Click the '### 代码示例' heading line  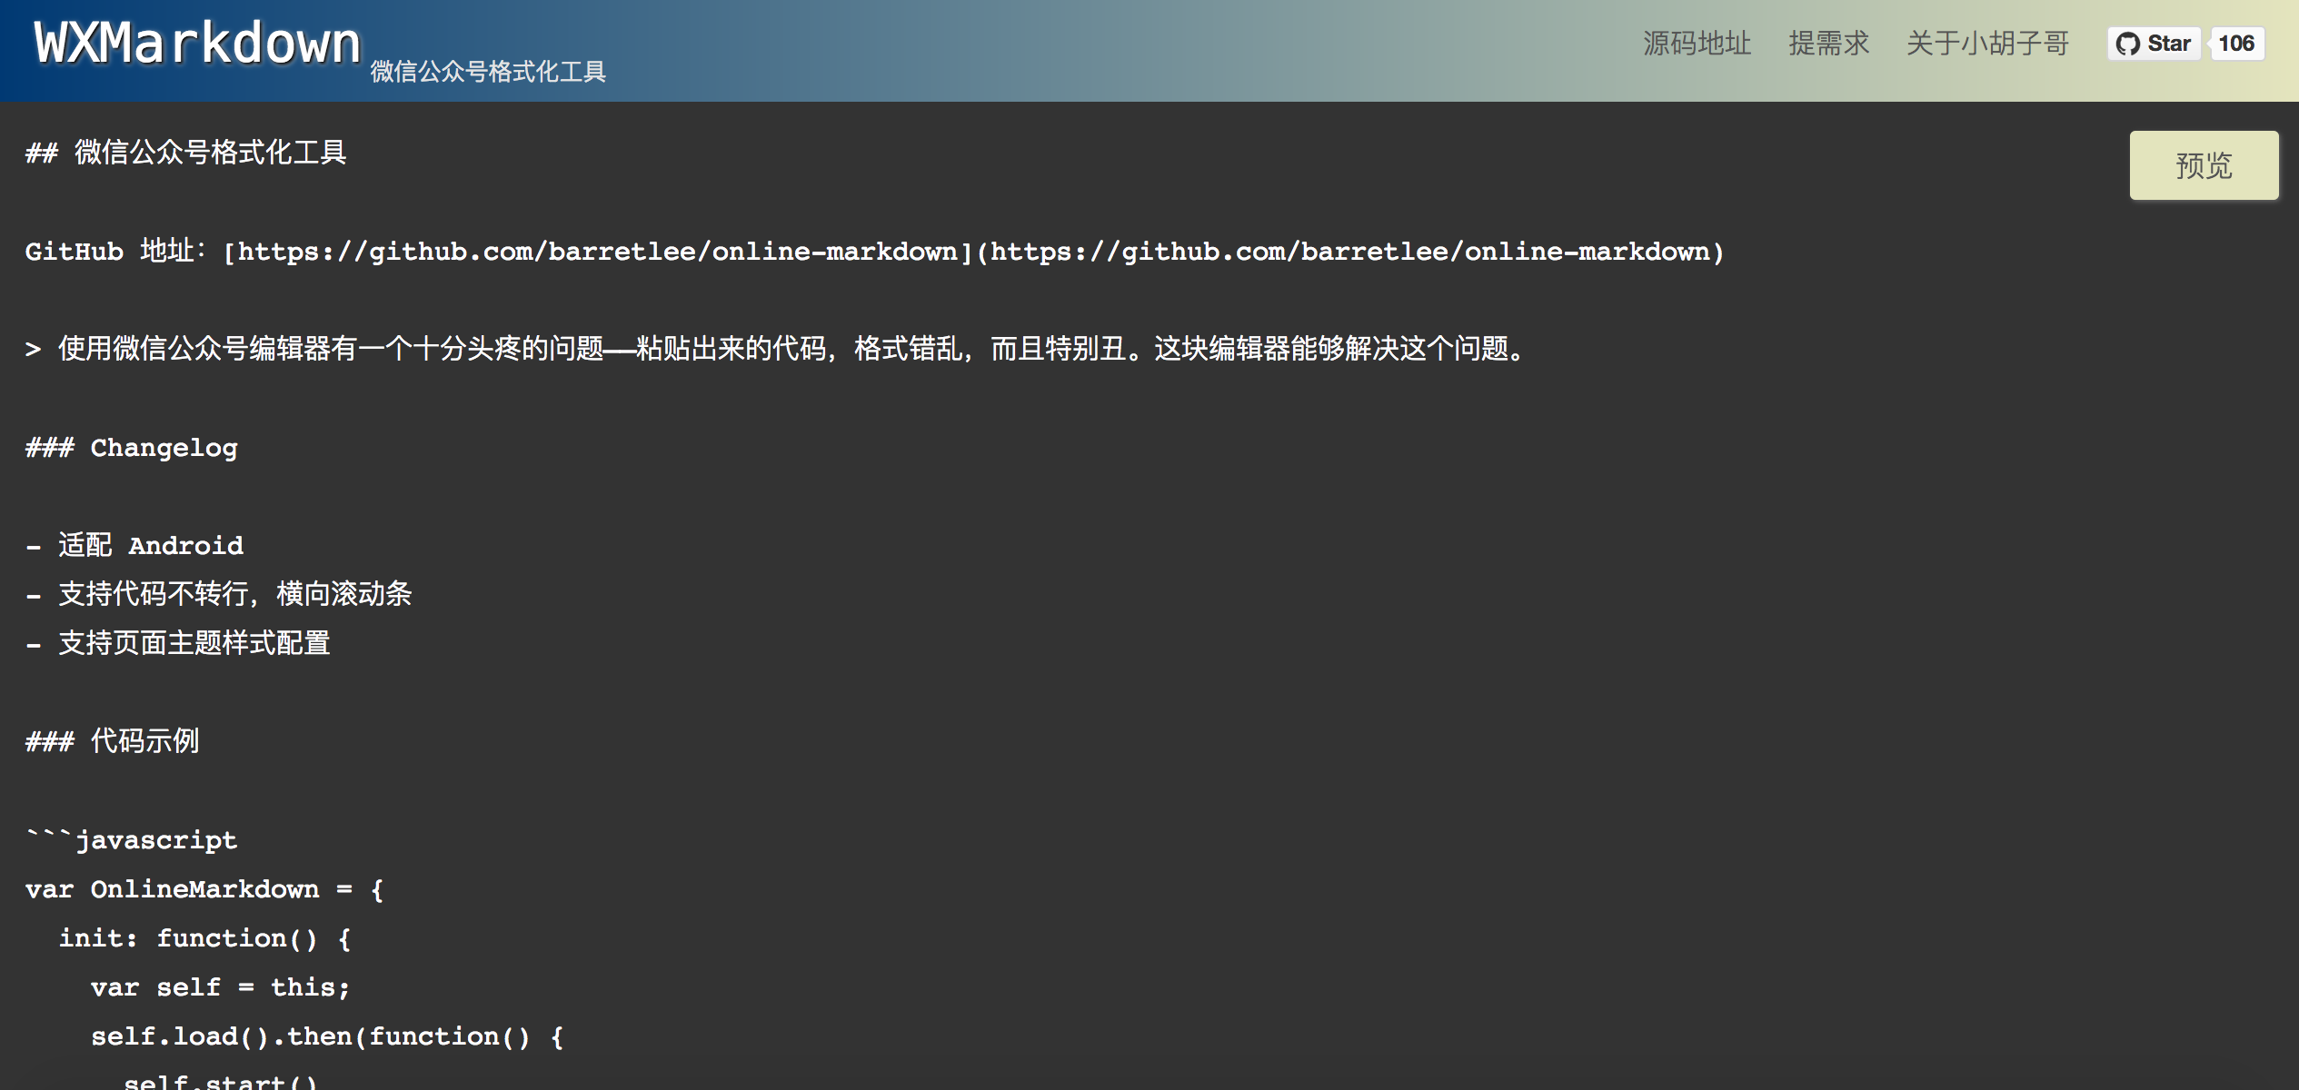pos(113,741)
